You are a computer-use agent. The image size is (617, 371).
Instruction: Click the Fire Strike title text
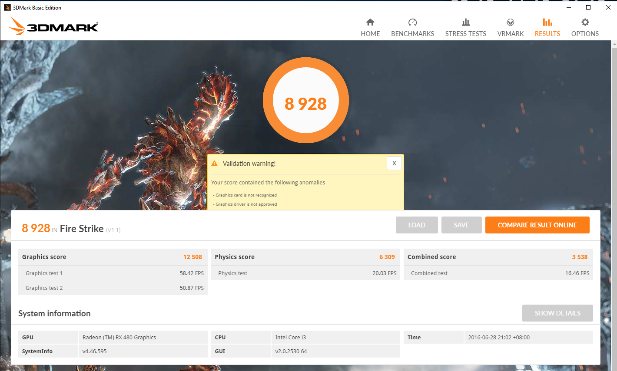[x=82, y=229]
